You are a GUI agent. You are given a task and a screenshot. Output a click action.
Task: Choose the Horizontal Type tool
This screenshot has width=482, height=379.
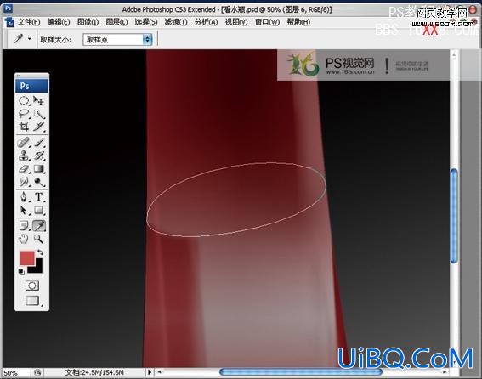click(x=39, y=197)
